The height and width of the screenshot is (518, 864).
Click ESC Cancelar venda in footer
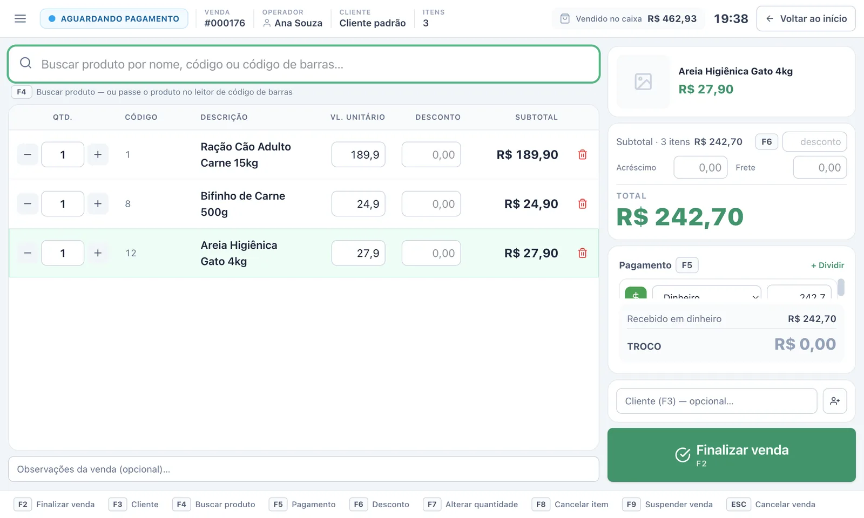click(771, 505)
